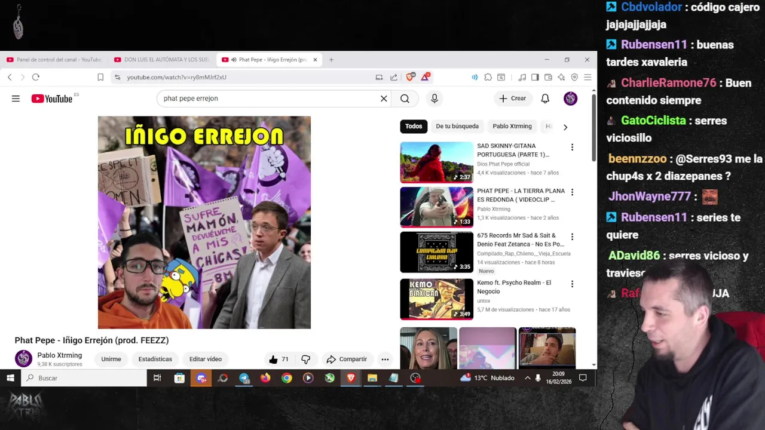Open Brave Shields lion icon
This screenshot has width=765, height=430.
(410, 77)
